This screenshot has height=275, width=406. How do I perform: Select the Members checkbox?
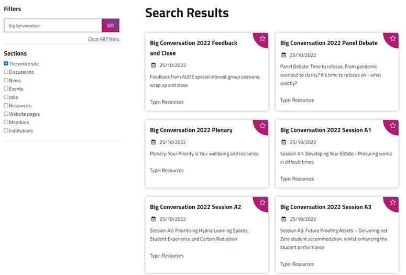pyautogui.click(x=6, y=123)
